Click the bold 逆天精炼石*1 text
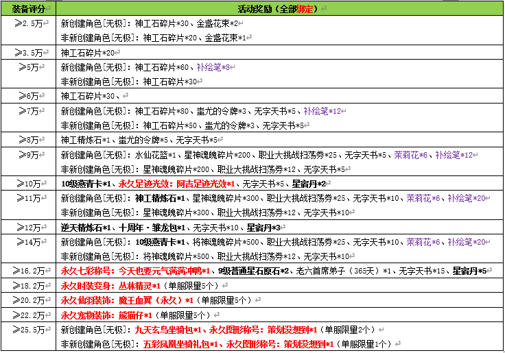505x353 pixels. [86, 228]
